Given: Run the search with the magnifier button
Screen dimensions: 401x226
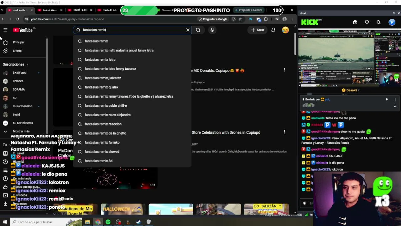Looking at the screenshot, I should tap(198, 30).
